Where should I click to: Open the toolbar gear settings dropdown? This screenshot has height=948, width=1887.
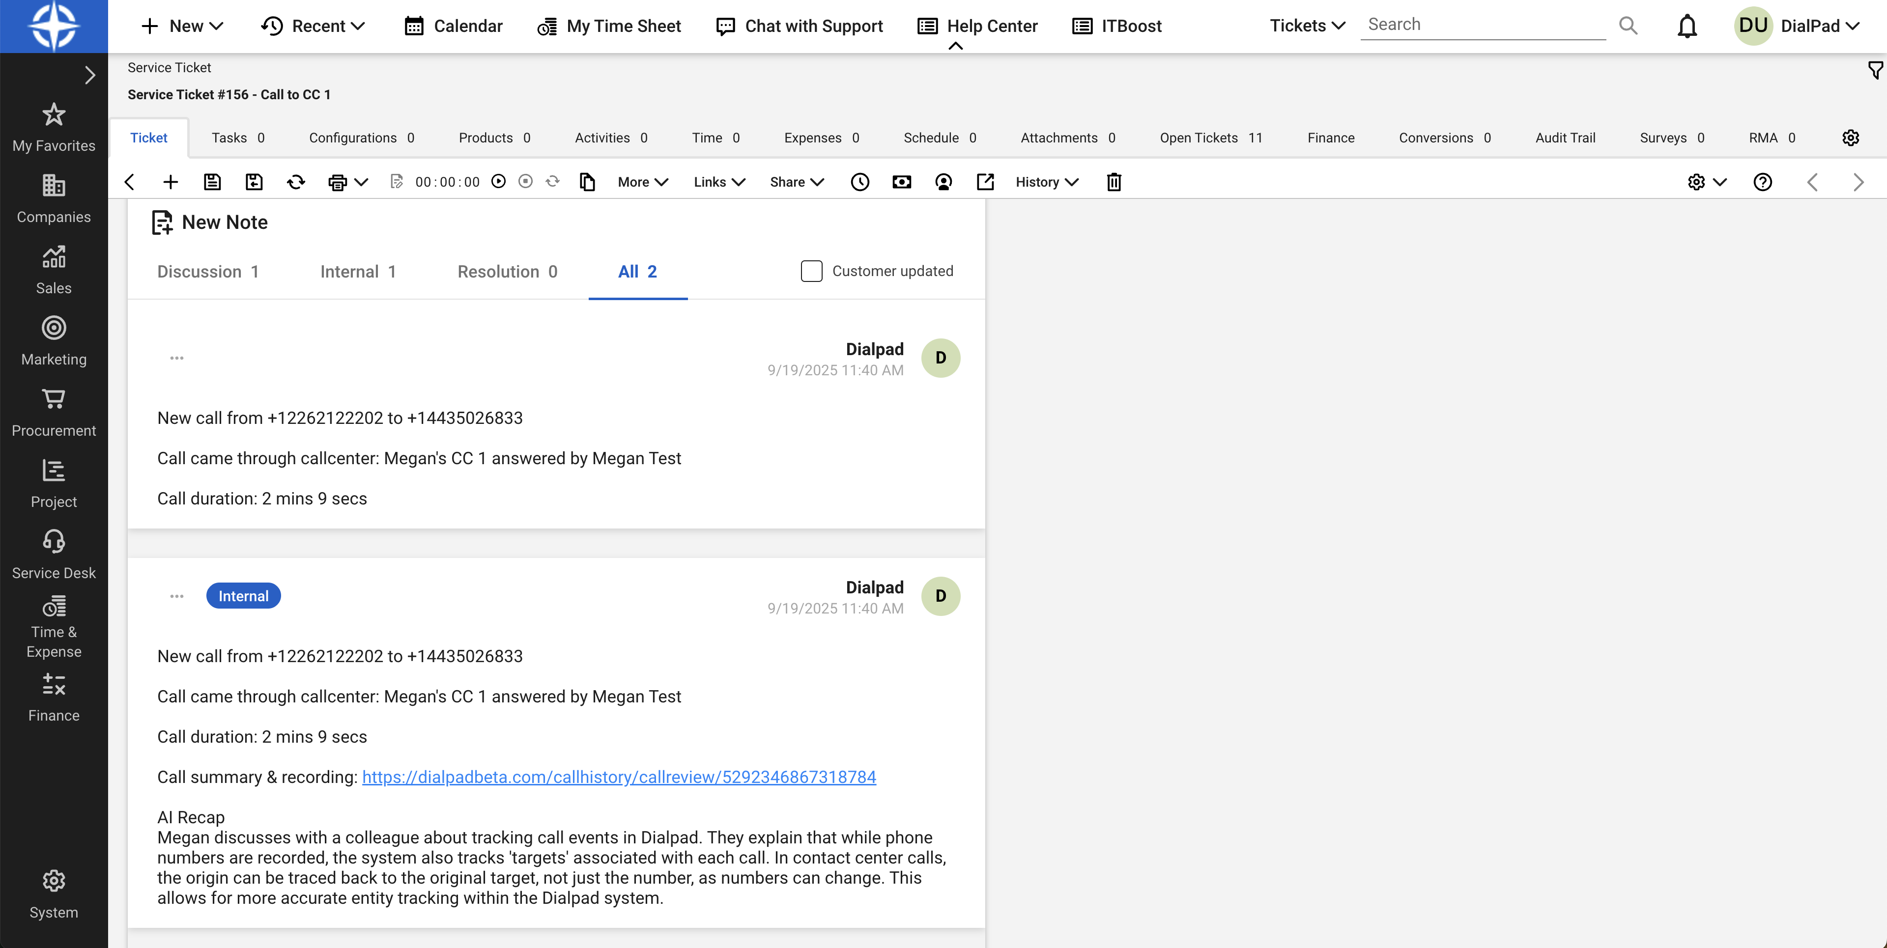click(1708, 182)
